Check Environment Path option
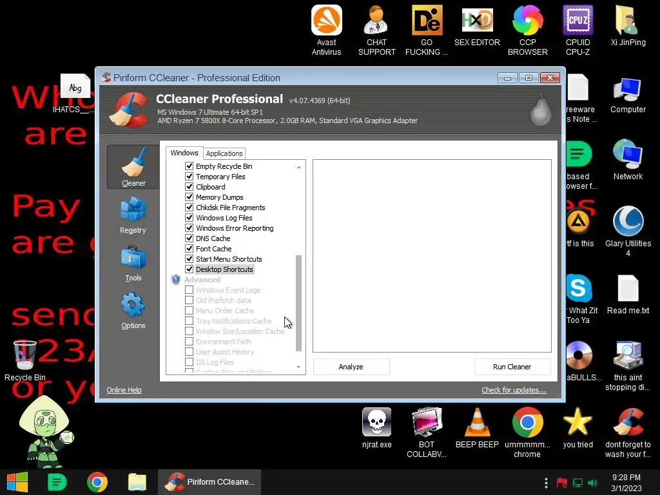This screenshot has height=495, width=660. 189,342
